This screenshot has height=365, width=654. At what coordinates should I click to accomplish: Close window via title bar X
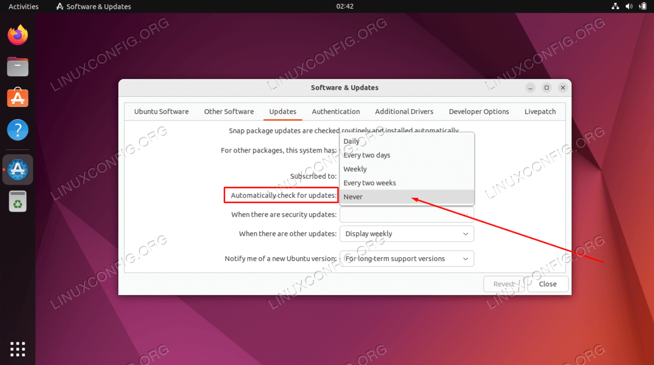(x=563, y=88)
